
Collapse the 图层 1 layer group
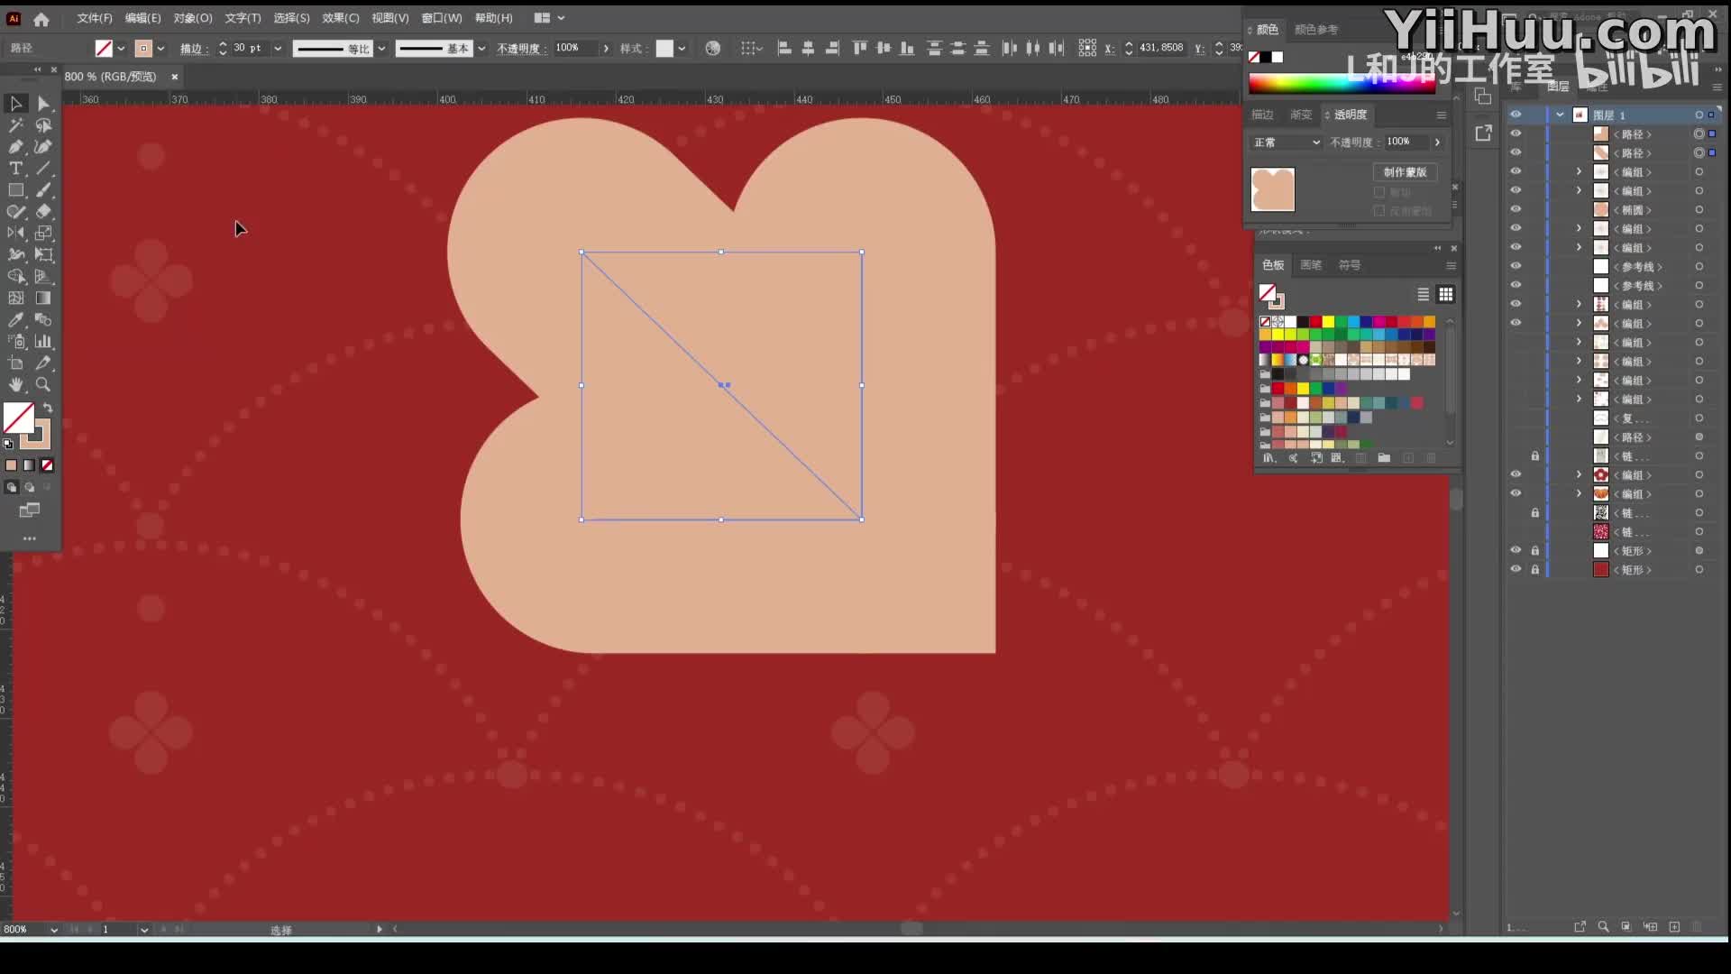[1560, 115]
